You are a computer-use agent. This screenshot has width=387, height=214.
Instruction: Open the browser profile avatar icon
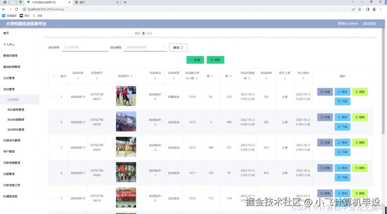pos(374,9)
